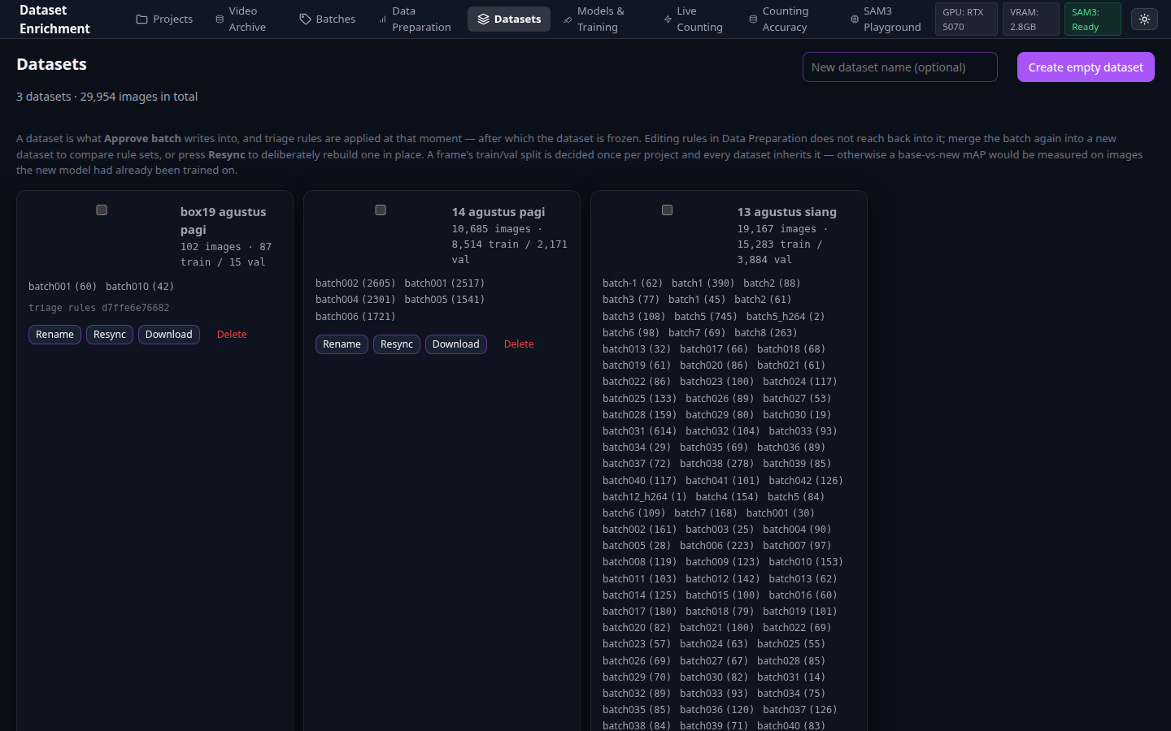Open the SAM3 Playground tab
Screen dimensions: 1171x731
(x=886, y=19)
